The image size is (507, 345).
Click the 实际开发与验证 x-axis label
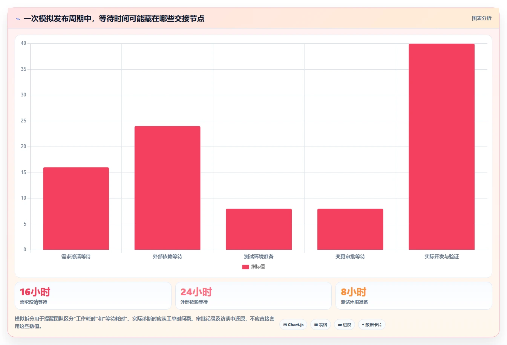pyautogui.click(x=441, y=256)
